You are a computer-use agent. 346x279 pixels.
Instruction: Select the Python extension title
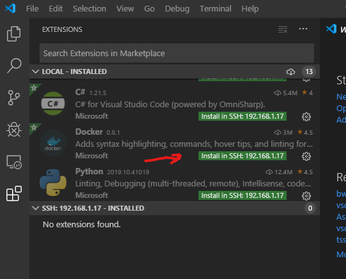coord(89,172)
